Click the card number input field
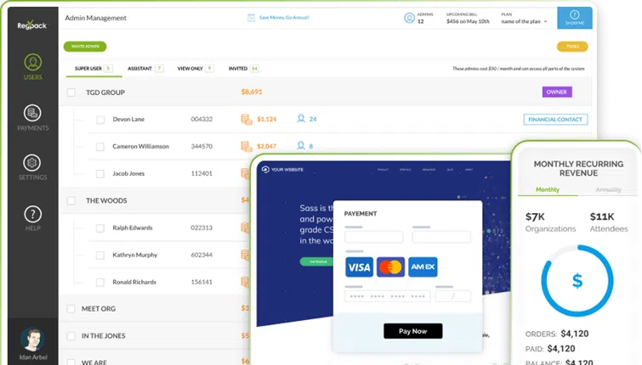The image size is (642, 365). (387, 296)
